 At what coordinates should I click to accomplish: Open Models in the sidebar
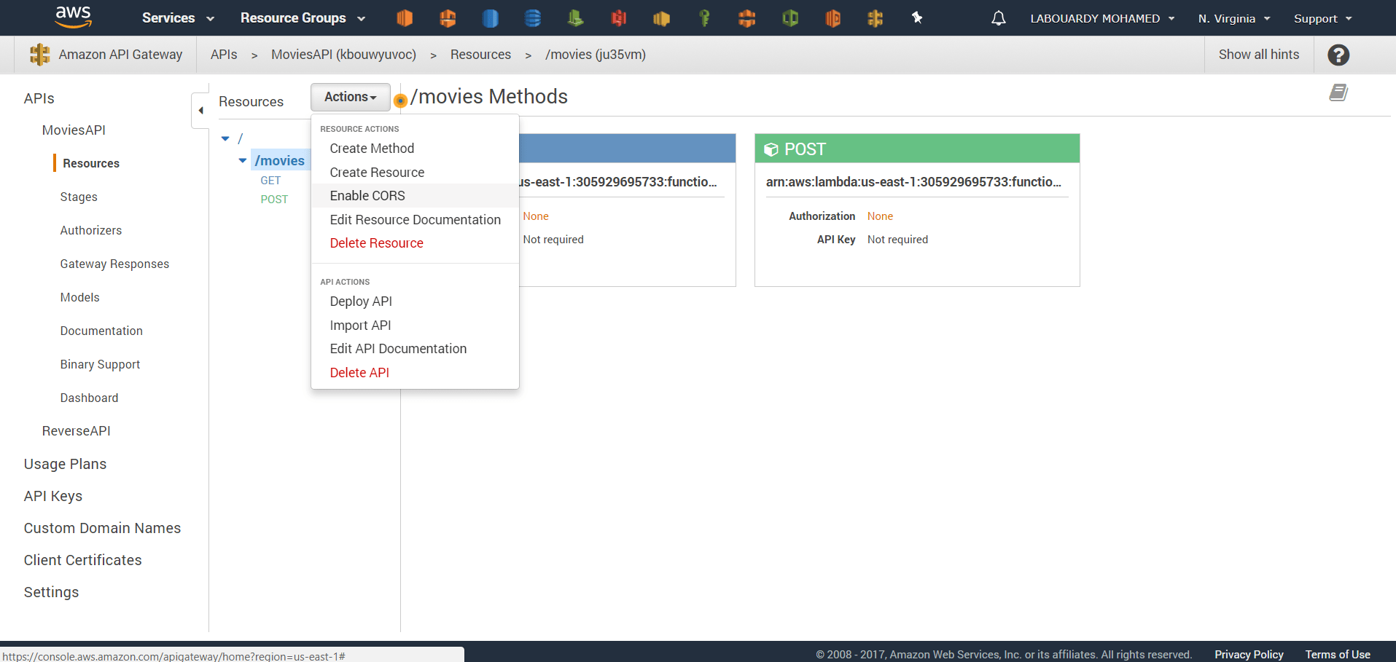tap(79, 298)
